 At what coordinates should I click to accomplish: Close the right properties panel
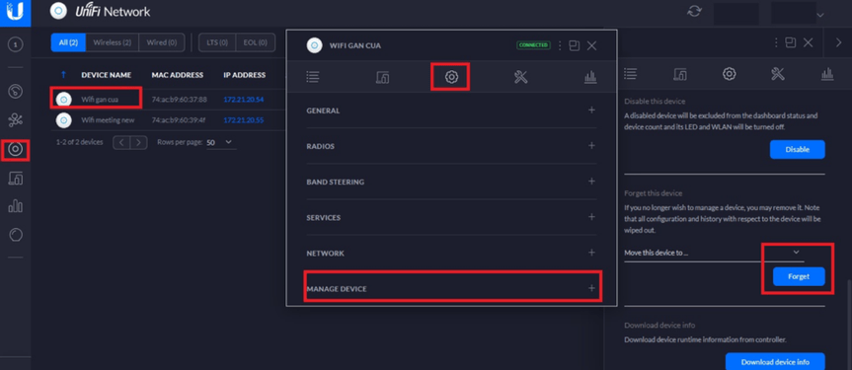point(808,42)
